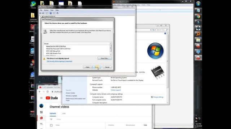This screenshot has height=129, width=231.
Task: Open HiSuite desktop shortcut
Action: tap(34, 5)
